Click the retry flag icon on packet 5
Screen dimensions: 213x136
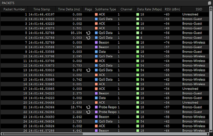88,33
